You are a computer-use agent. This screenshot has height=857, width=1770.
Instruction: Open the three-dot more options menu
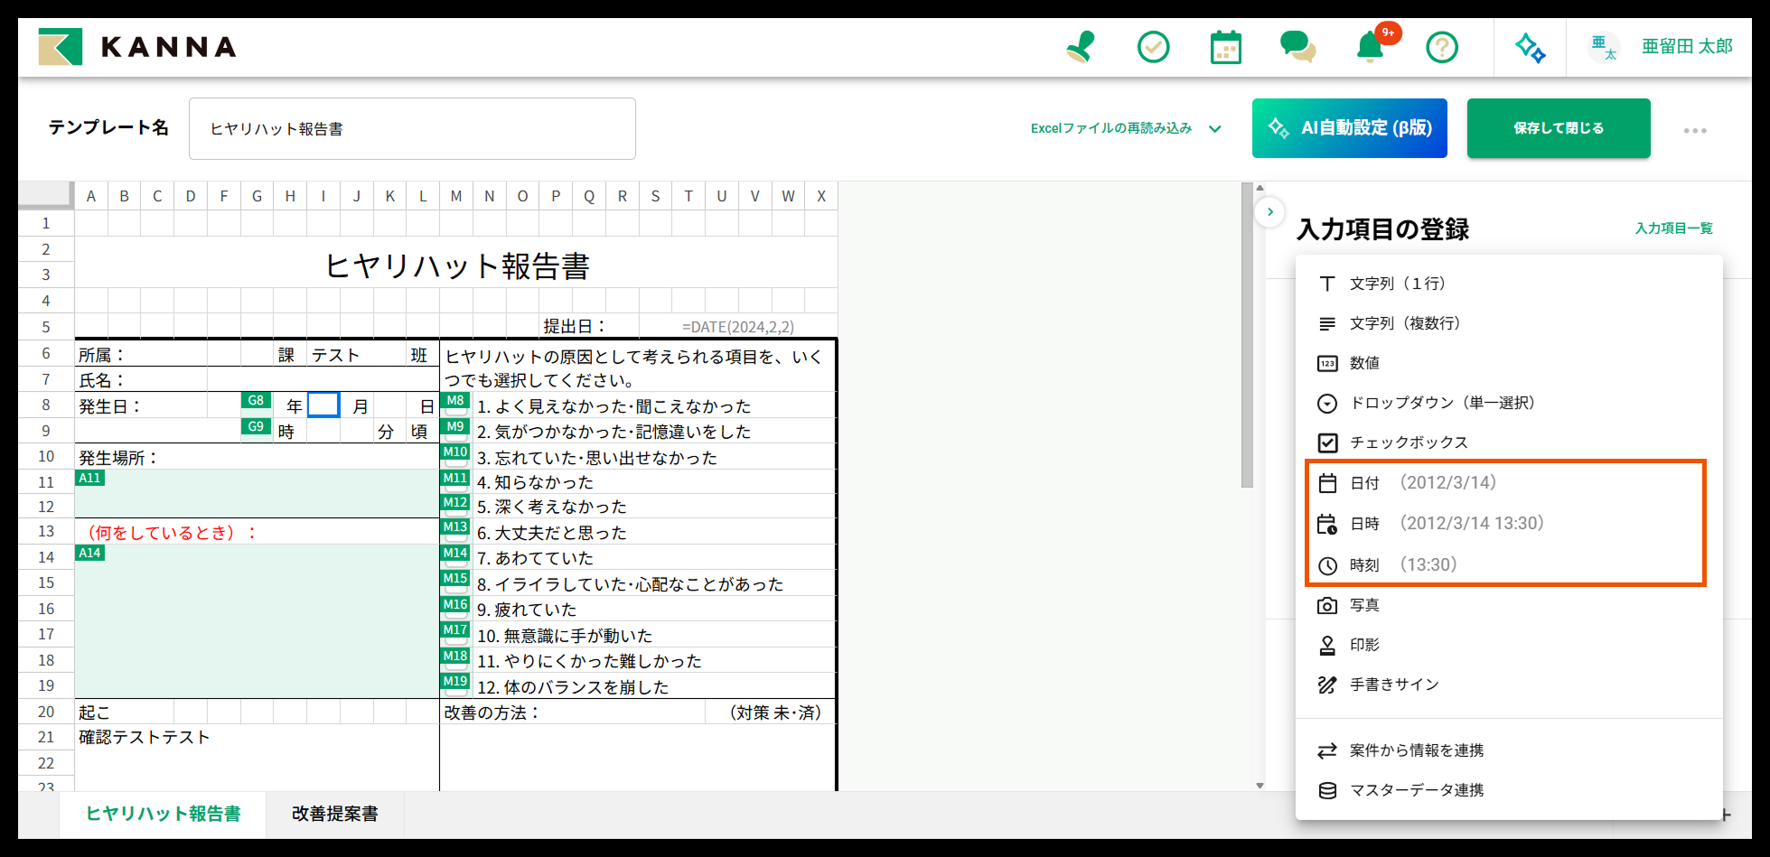click(1695, 131)
